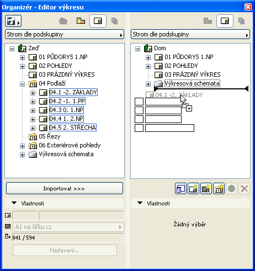The image size is (255, 271).
Task: Expand right 01 PŮDORYS 1.NP node
Action: point(148,57)
